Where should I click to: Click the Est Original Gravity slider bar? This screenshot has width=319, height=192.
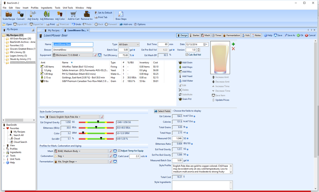coord(96,122)
